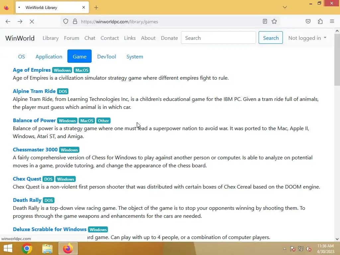Open the Alpine Tram Ride entry
This screenshot has height=255, width=340.
34,91
